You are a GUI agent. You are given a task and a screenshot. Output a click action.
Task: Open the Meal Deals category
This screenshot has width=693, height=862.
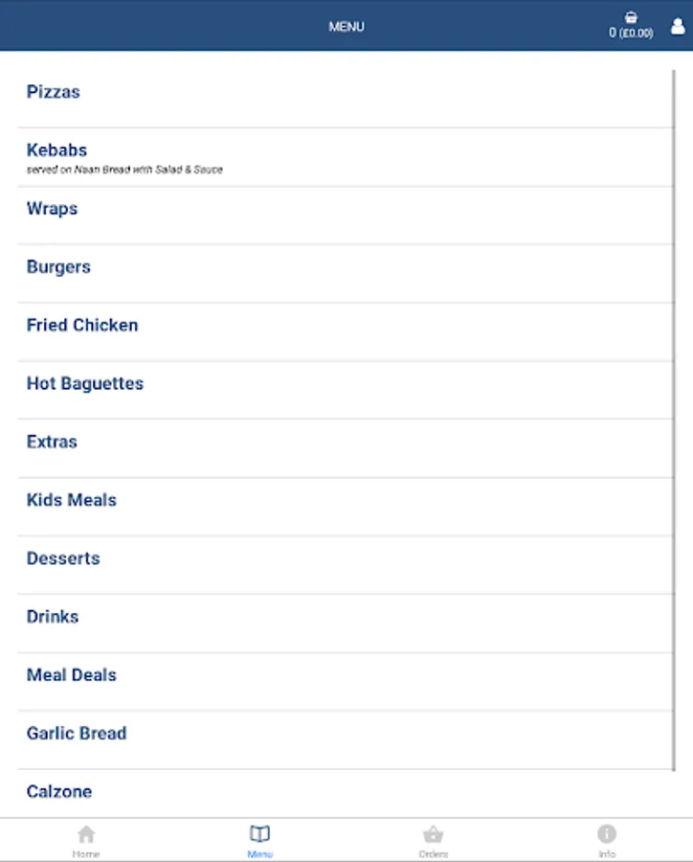click(346, 682)
